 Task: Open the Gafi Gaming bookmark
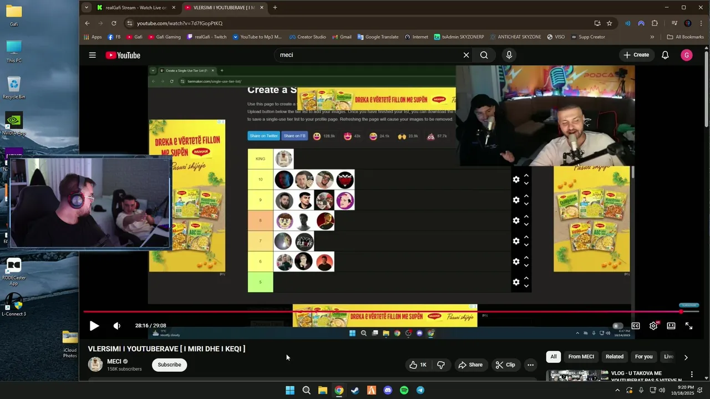point(165,37)
